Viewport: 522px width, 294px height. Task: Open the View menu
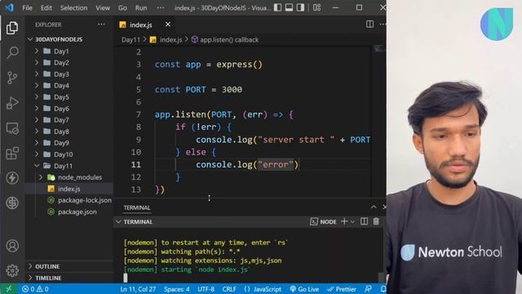pos(103,7)
